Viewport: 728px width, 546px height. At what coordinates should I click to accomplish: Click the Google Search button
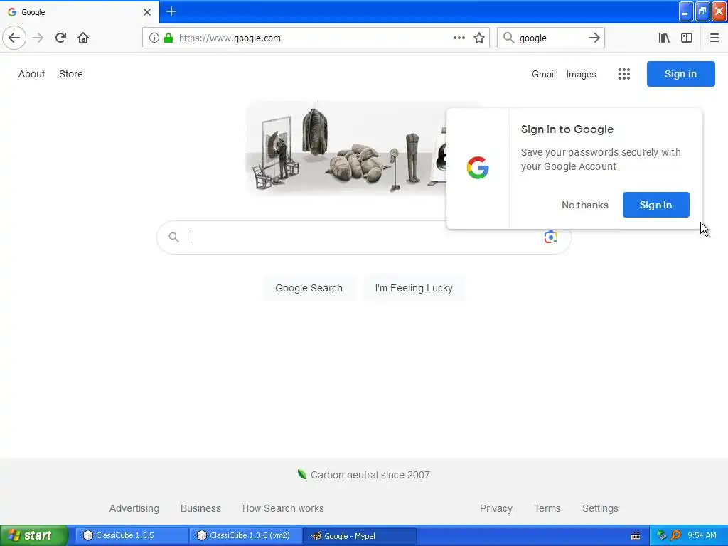pos(309,288)
